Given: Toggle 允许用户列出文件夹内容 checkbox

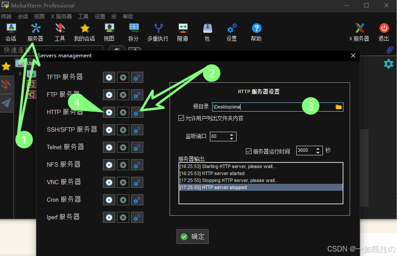Looking at the screenshot, I should [181, 118].
